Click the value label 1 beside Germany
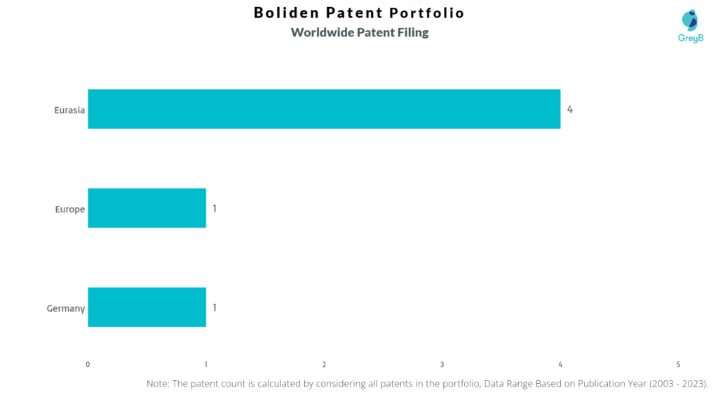Image resolution: width=718 pixels, height=402 pixels. point(215,307)
